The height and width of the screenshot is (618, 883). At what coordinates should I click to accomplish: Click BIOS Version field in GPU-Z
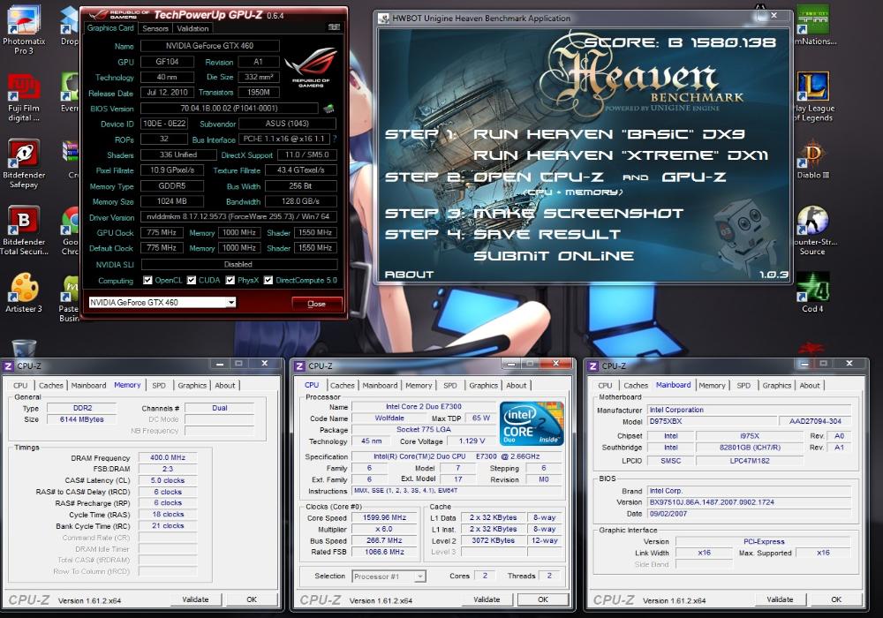point(230,108)
